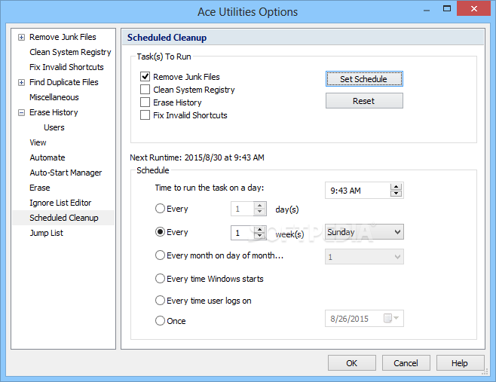Decrease the week(s) interval spinner
This screenshot has height=382, width=496.
click(x=260, y=236)
